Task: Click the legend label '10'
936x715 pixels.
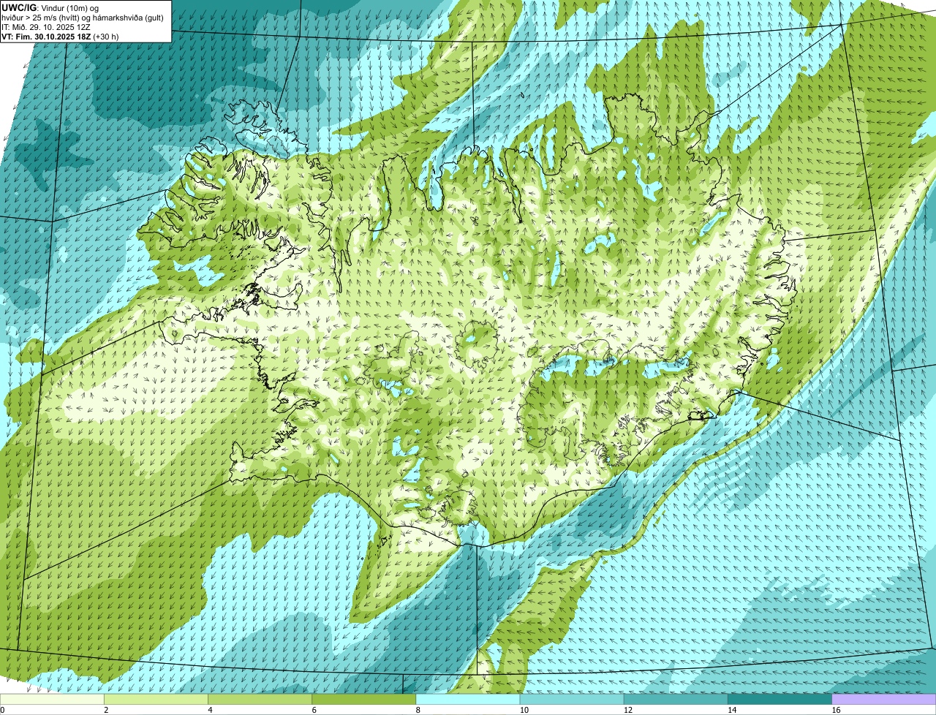Action: pos(524,710)
